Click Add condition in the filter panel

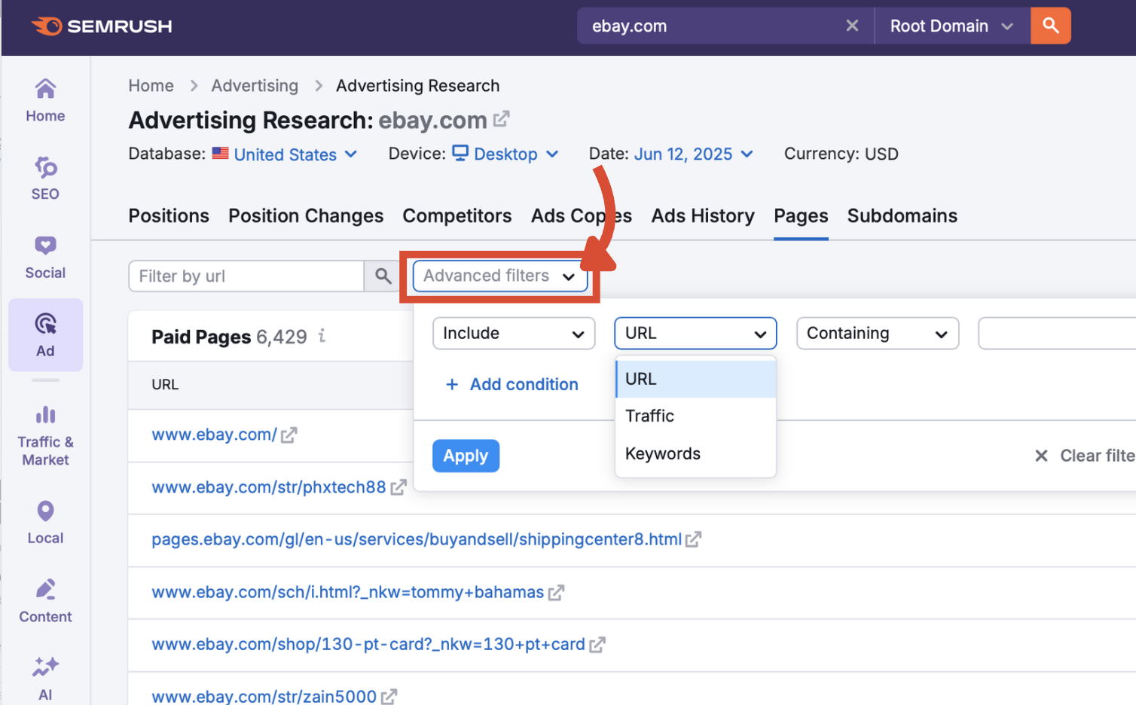pyautogui.click(x=511, y=384)
